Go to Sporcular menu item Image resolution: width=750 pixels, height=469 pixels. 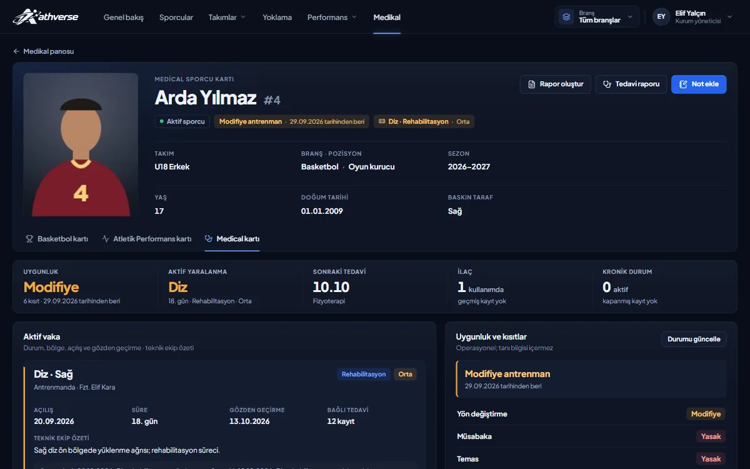[x=176, y=18]
